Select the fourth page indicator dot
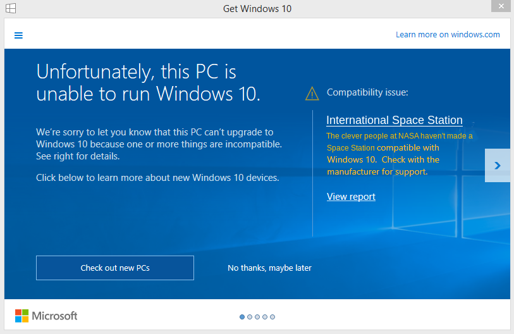Screen dimensions: 514x334 tap(265, 317)
